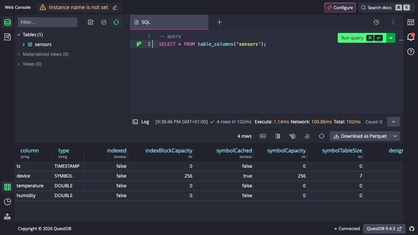
Task: Click the green run icon on line 2
Action: click(x=139, y=44)
